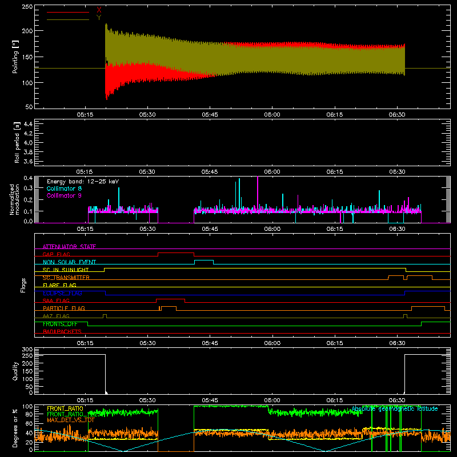The image size is (457, 457).
Task: Select the BAD_PACKETS flag label
Action: tap(62, 331)
